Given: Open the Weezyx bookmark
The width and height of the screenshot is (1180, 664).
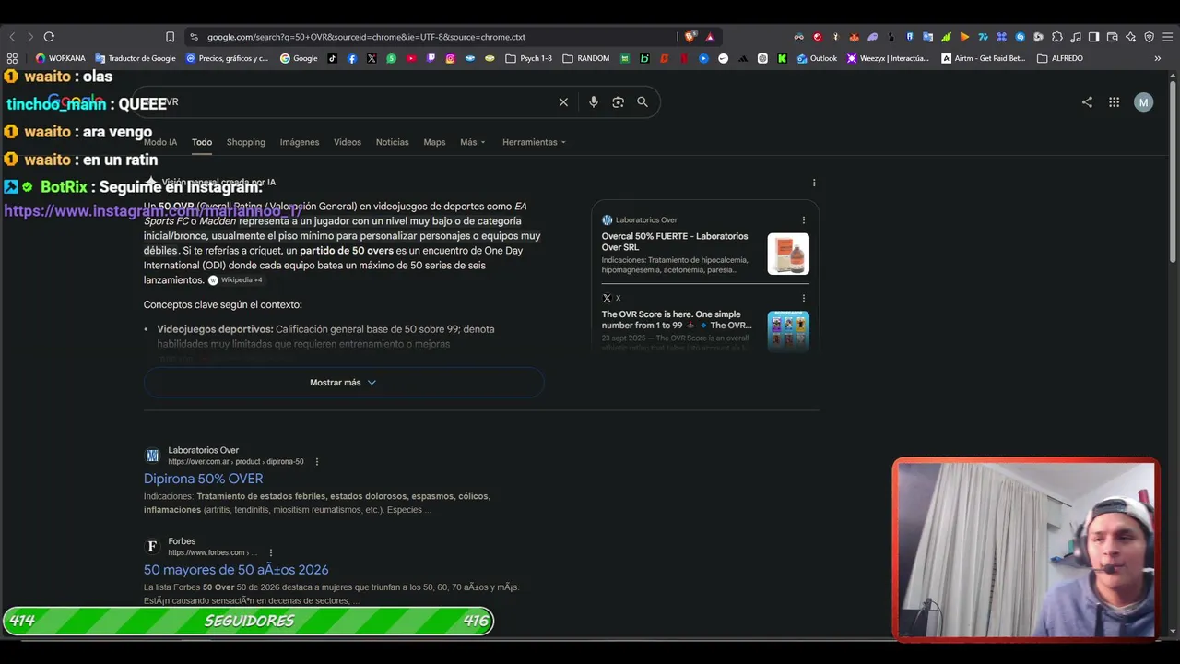Looking at the screenshot, I should point(888,58).
